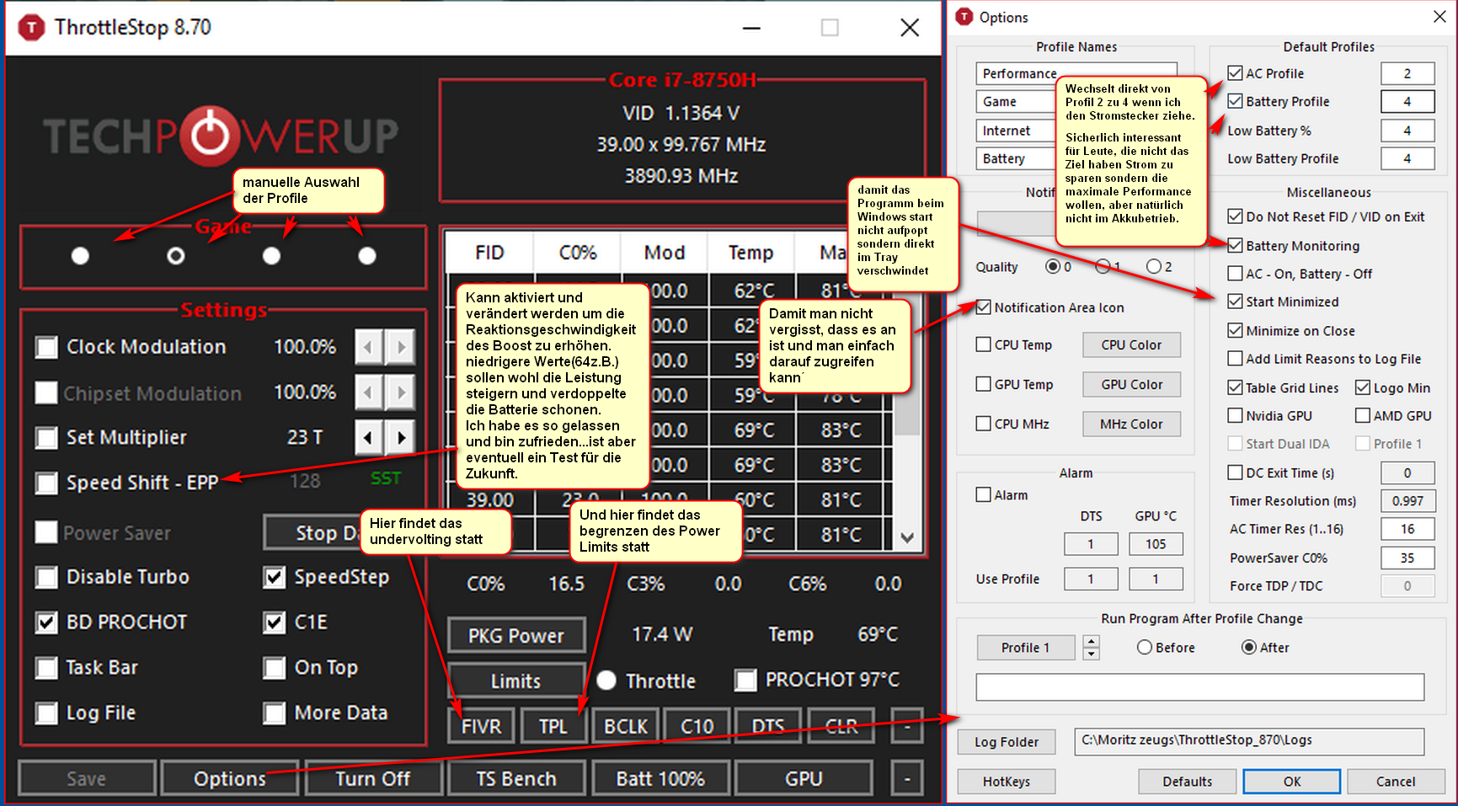
Task: Select the third profile radio button
Action: [271, 255]
